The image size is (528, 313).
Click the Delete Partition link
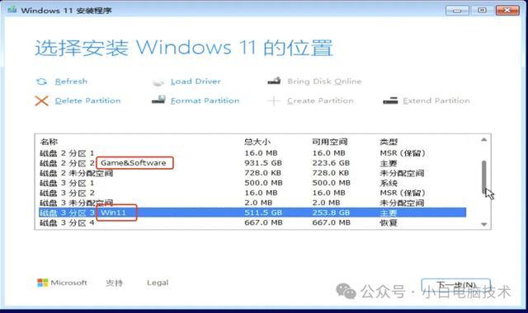pos(87,100)
